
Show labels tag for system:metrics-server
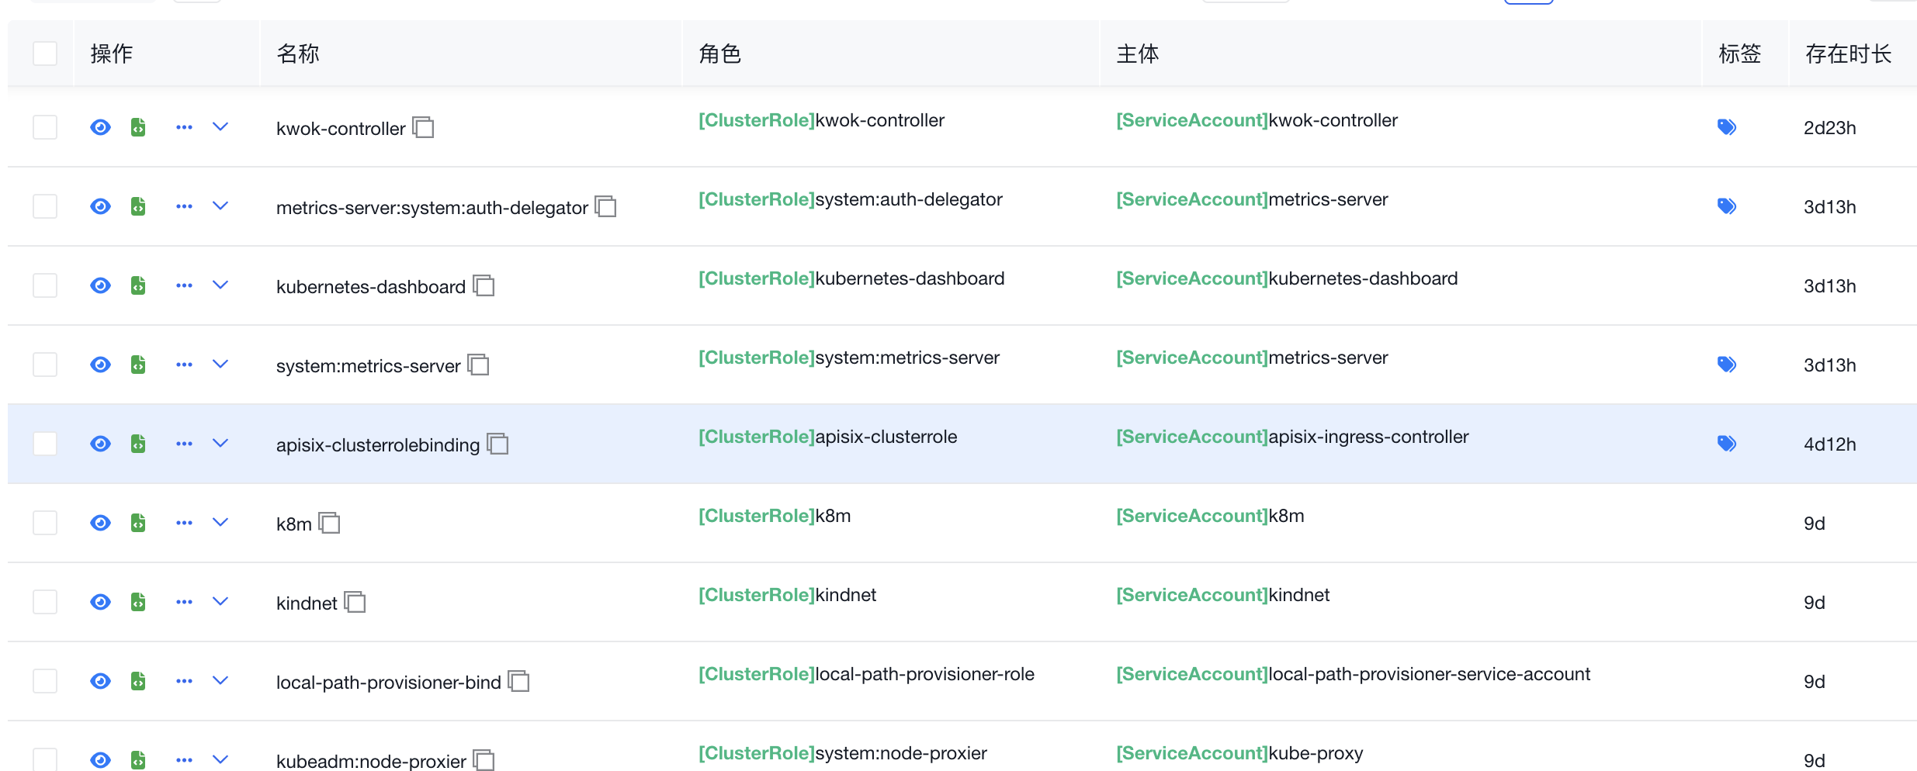pos(1727,365)
